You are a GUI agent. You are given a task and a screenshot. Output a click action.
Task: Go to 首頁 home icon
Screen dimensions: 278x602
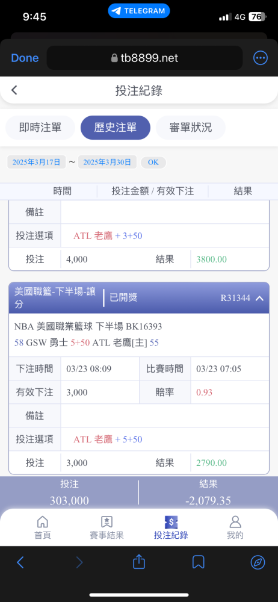pos(43,521)
